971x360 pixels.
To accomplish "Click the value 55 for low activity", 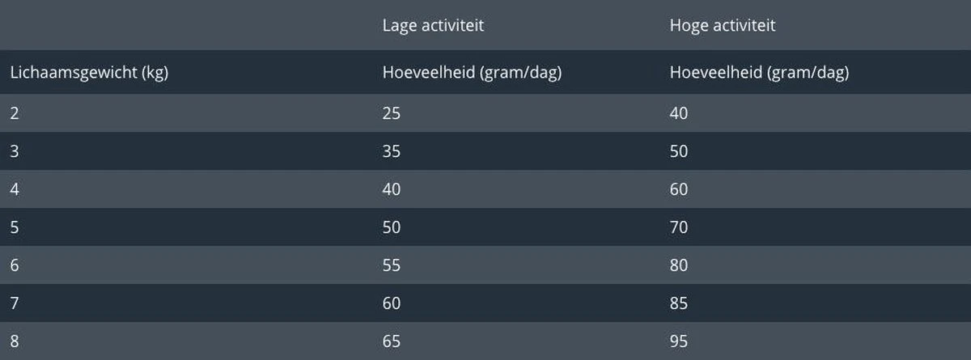I will pyautogui.click(x=391, y=265).
